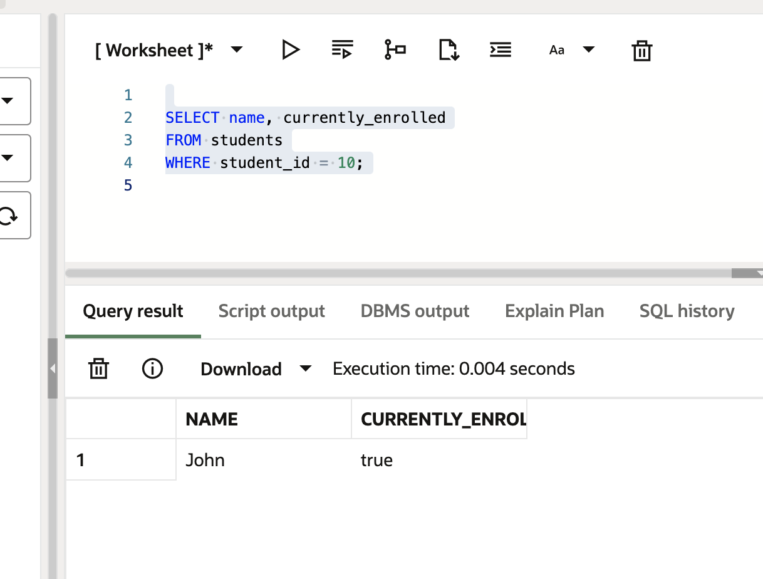The width and height of the screenshot is (763, 579).
Task: Switch to the Script output tab
Action: (271, 311)
